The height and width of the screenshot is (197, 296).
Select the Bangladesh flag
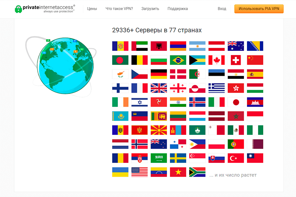(x=120, y=60)
